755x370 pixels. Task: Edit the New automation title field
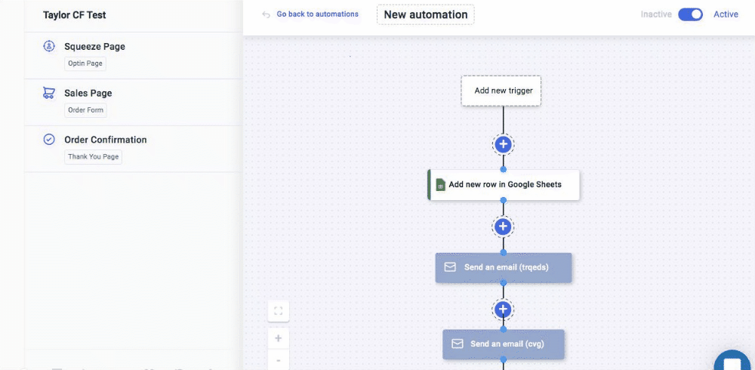point(426,14)
